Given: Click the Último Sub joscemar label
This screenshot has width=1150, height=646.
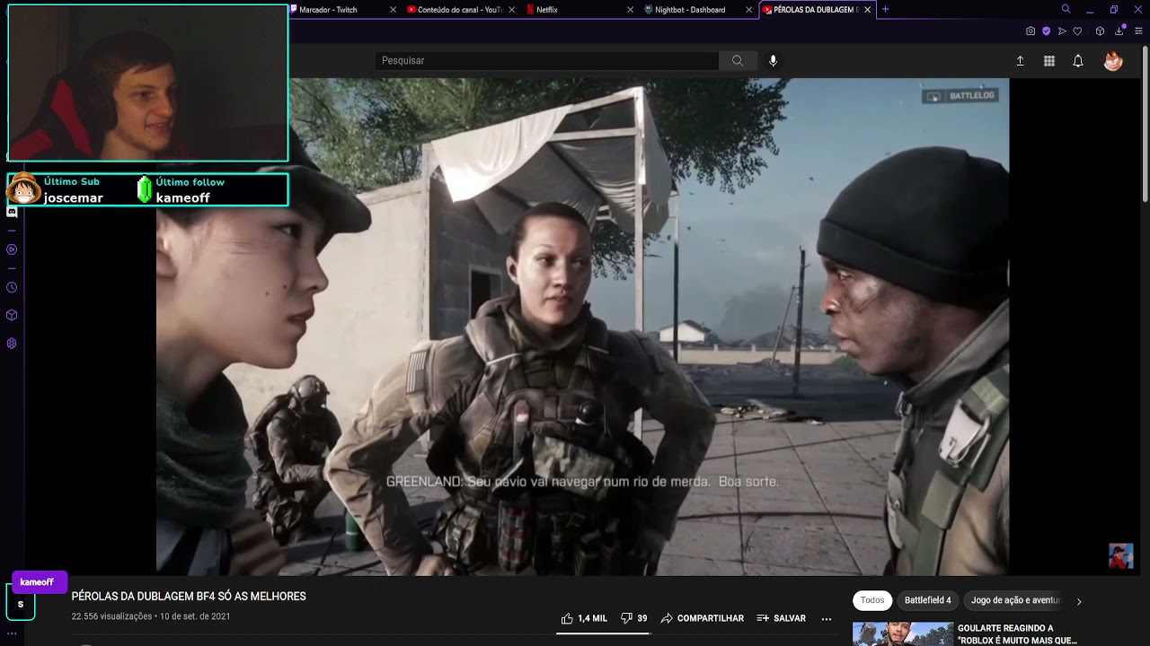Looking at the screenshot, I should pos(73,190).
